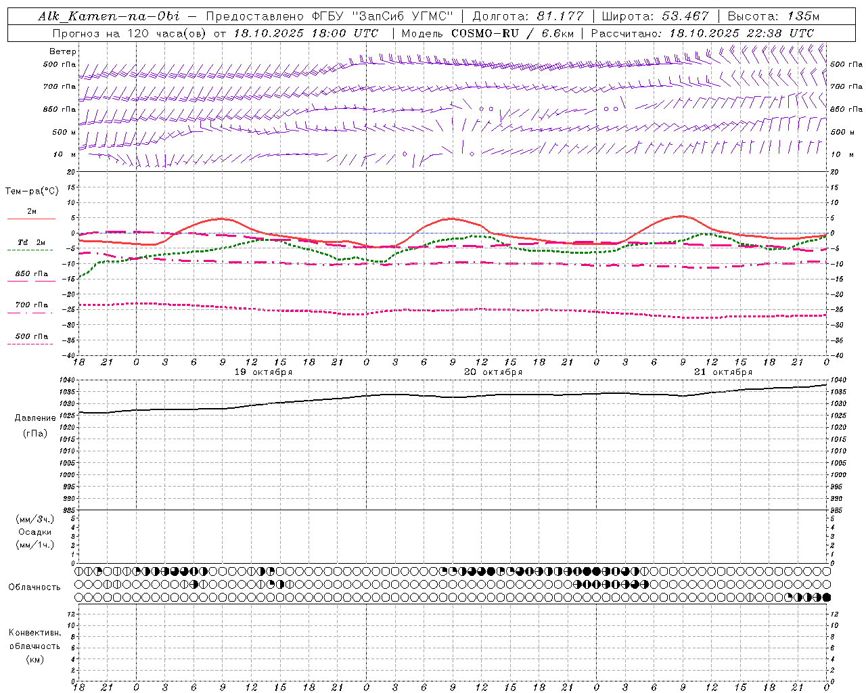
Task: Click the station name Alk_Kamen-na-Obi
Action: pos(109,16)
